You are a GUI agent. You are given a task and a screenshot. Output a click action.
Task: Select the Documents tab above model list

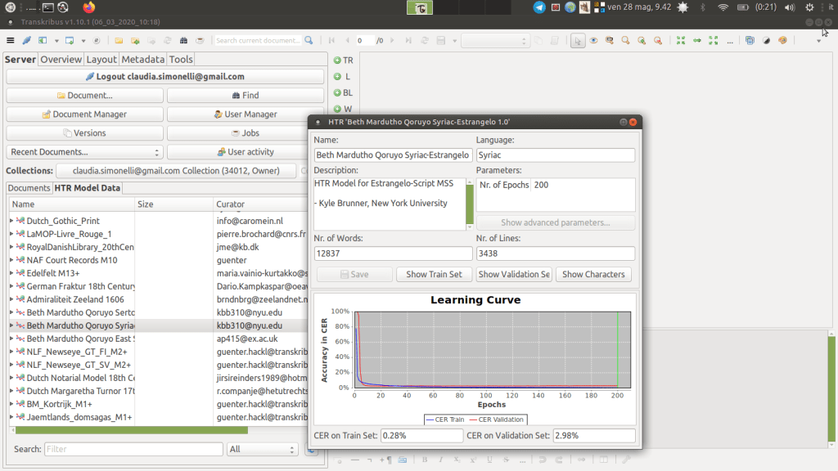(x=29, y=188)
